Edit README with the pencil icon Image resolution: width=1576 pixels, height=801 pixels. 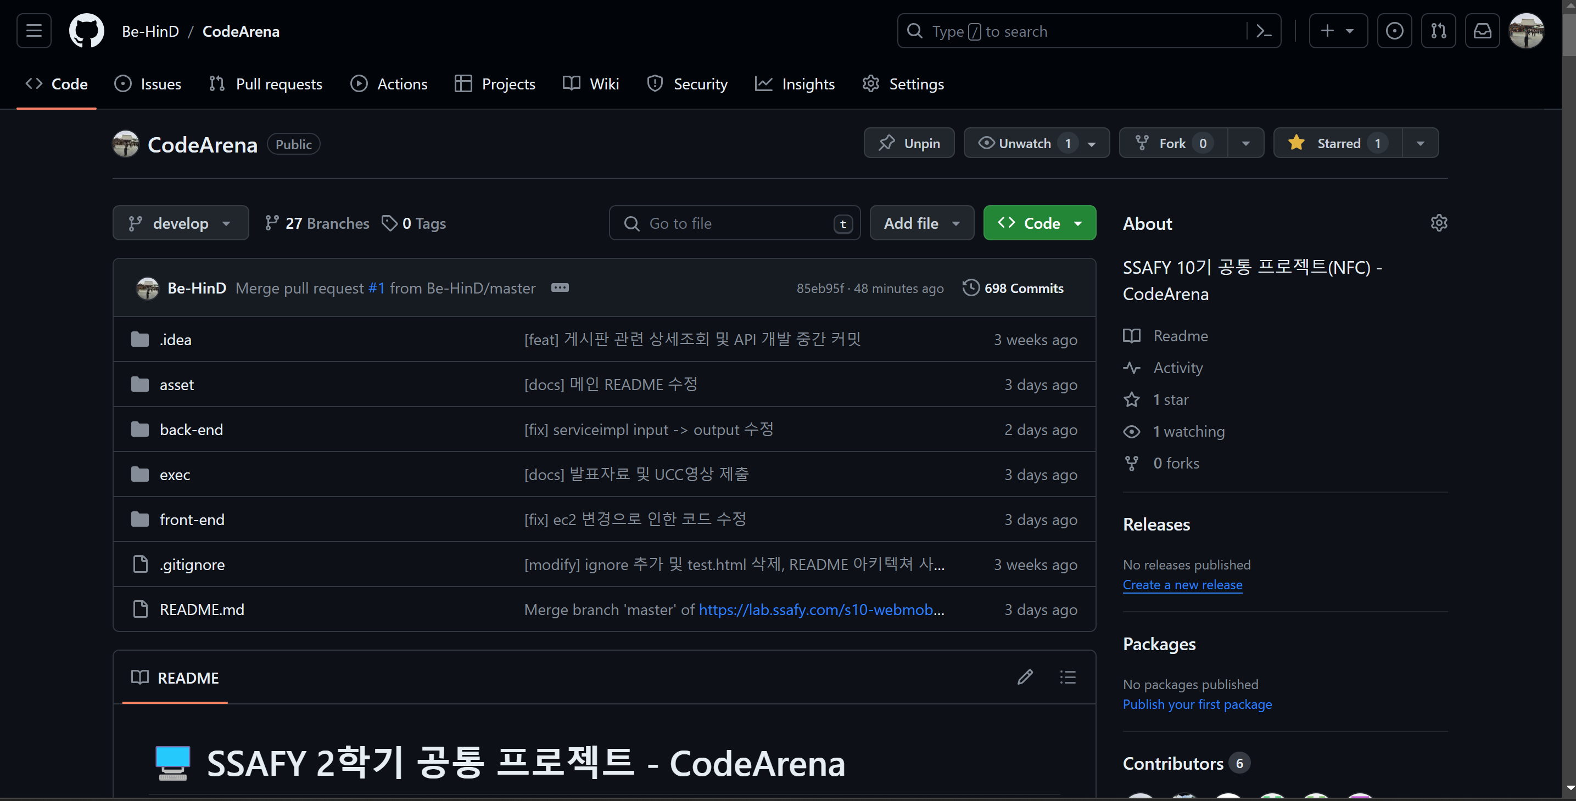pyautogui.click(x=1025, y=677)
